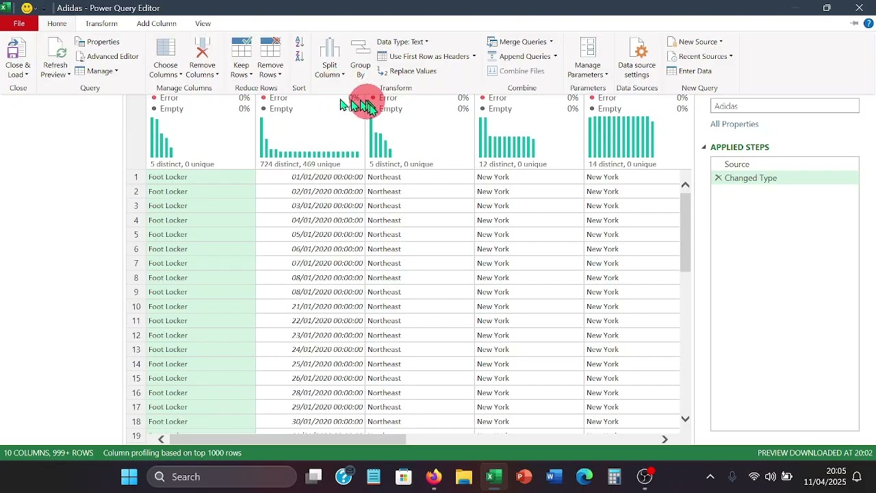Click the date cell 21/01/2020 00:00:00
876x493 pixels.
[x=311, y=307]
